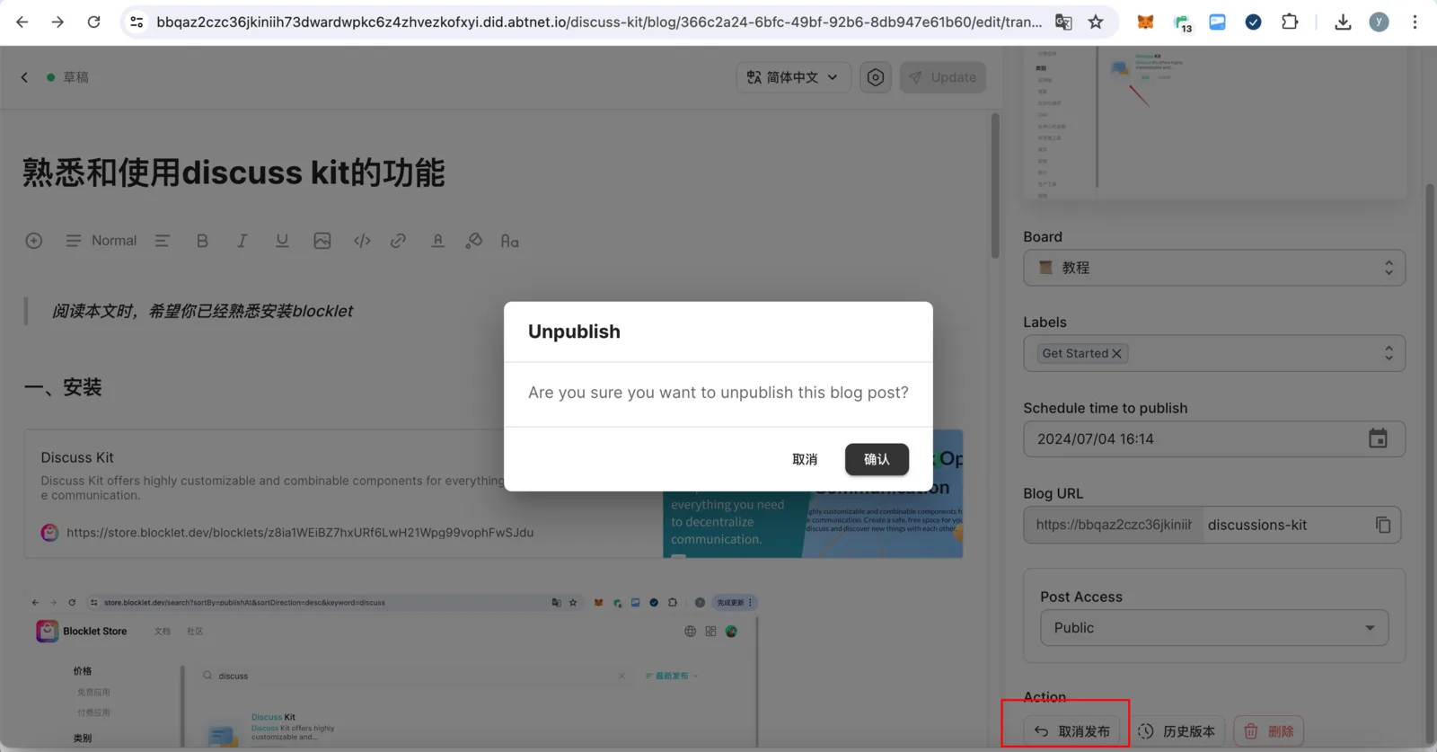Open the Post Access Public dropdown

point(1214,628)
